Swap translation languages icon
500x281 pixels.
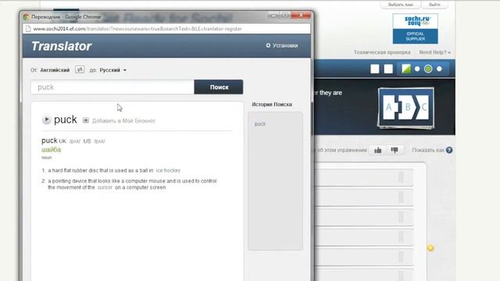(x=80, y=69)
